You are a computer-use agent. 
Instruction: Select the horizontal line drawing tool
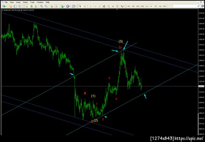click(x=95, y=6)
